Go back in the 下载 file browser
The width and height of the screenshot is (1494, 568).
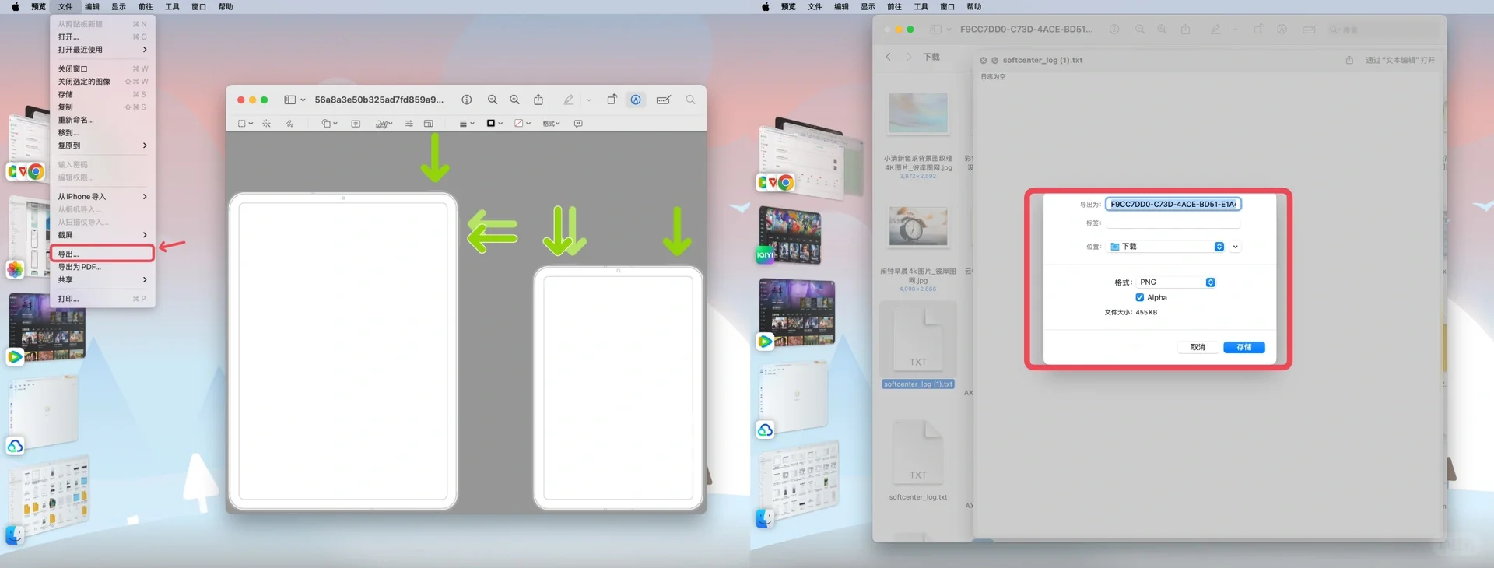tap(889, 57)
